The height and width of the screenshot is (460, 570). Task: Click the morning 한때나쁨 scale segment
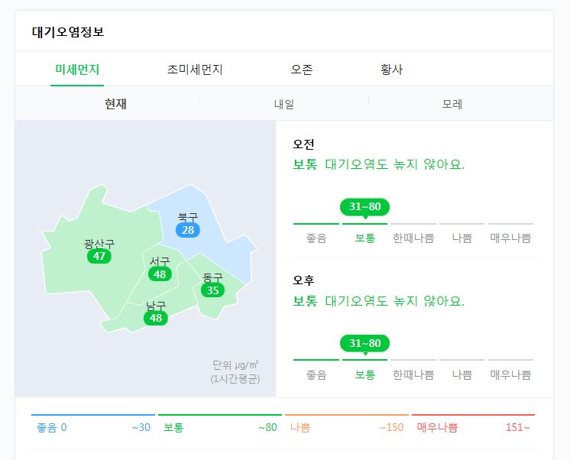tap(413, 234)
